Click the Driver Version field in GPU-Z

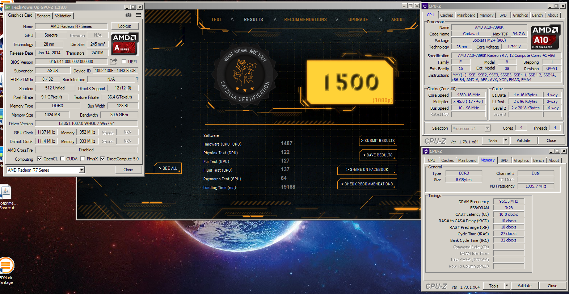pyautogui.click(x=87, y=123)
